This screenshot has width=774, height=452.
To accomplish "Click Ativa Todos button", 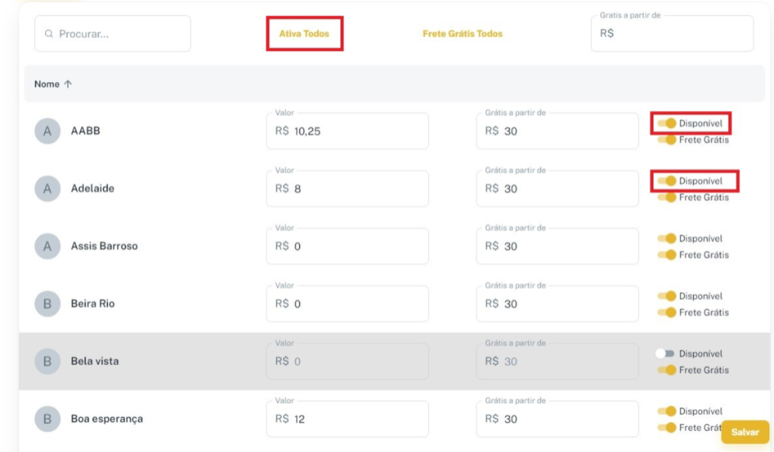I will pyautogui.click(x=304, y=34).
